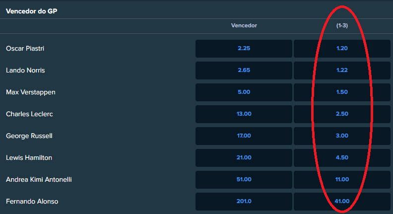Screen dimensions: 393x214
Task: Choose Max Verstappen winner odds 5.00
Action: coord(244,92)
